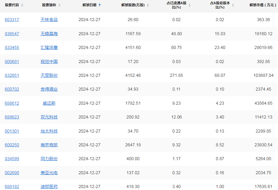The width and height of the screenshot is (278, 190).
Task: Click the 271.85 percentage cell
Action: tap(176, 75)
